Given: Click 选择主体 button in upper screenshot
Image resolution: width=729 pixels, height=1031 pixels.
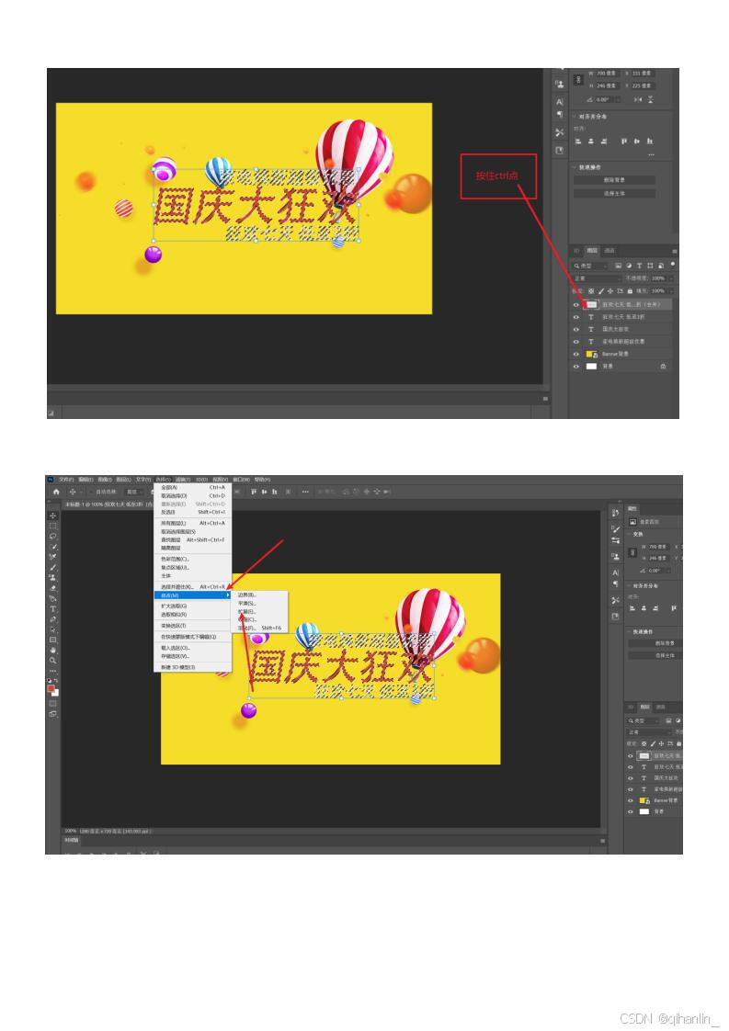Looking at the screenshot, I should coord(614,193).
